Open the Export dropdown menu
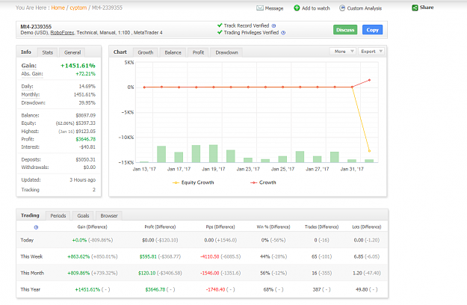The image size is (467, 305). (x=371, y=52)
